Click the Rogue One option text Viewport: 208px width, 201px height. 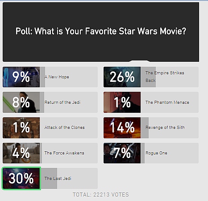(x=156, y=153)
